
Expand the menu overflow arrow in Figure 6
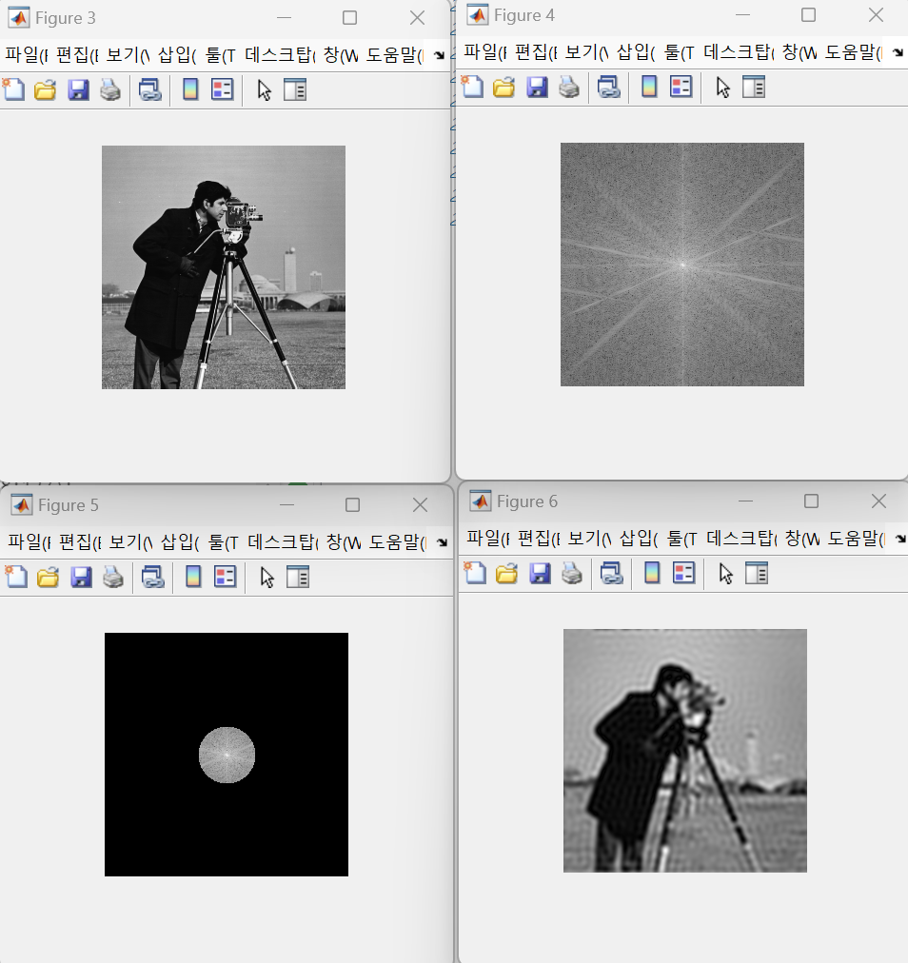coord(900,539)
